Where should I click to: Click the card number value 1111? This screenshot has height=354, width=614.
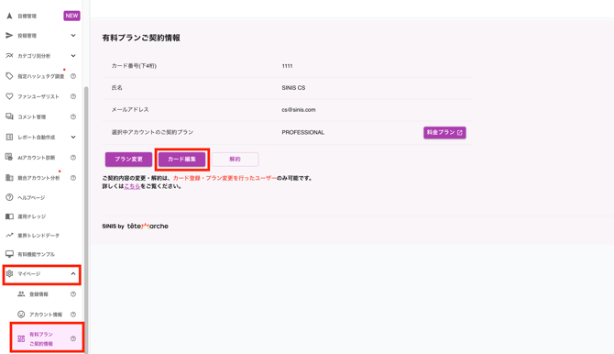pos(287,66)
